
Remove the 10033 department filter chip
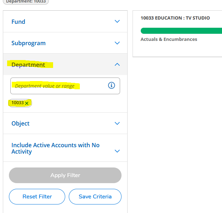point(27,103)
